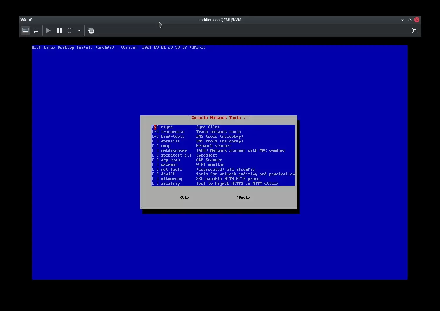The height and width of the screenshot is (311, 440).
Task: Confirm selection with the Ok button
Action: (185, 198)
